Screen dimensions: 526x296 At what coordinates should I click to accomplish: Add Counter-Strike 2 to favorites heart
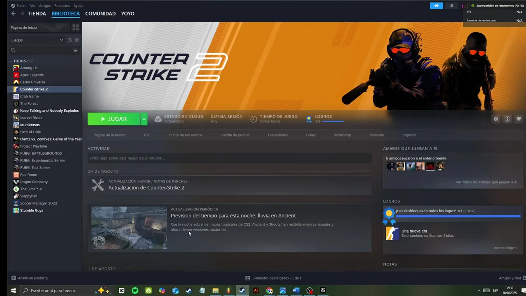tap(519, 119)
